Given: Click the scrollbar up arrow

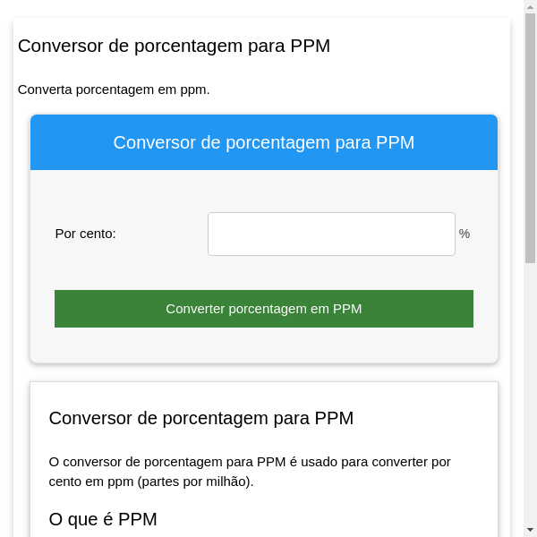Looking at the screenshot, I should coord(530,7).
